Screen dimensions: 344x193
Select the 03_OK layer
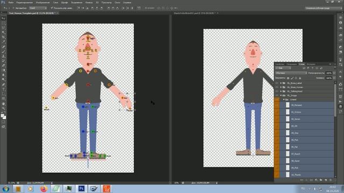[304, 126]
